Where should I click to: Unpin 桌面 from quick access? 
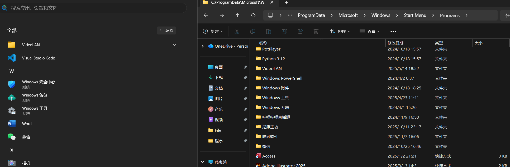click(x=245, y=67)
